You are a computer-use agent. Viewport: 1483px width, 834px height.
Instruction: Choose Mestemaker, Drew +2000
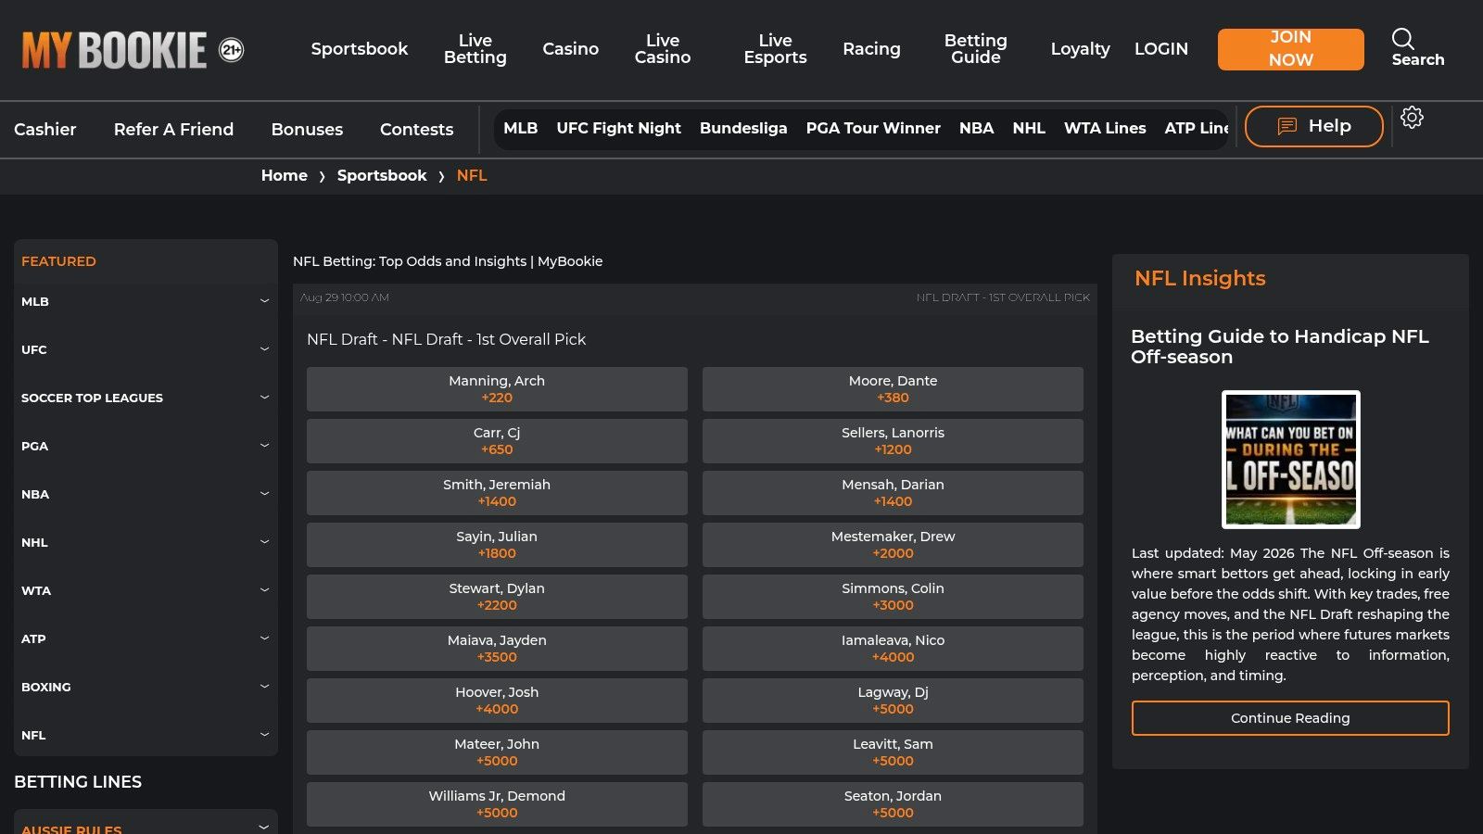893,545
